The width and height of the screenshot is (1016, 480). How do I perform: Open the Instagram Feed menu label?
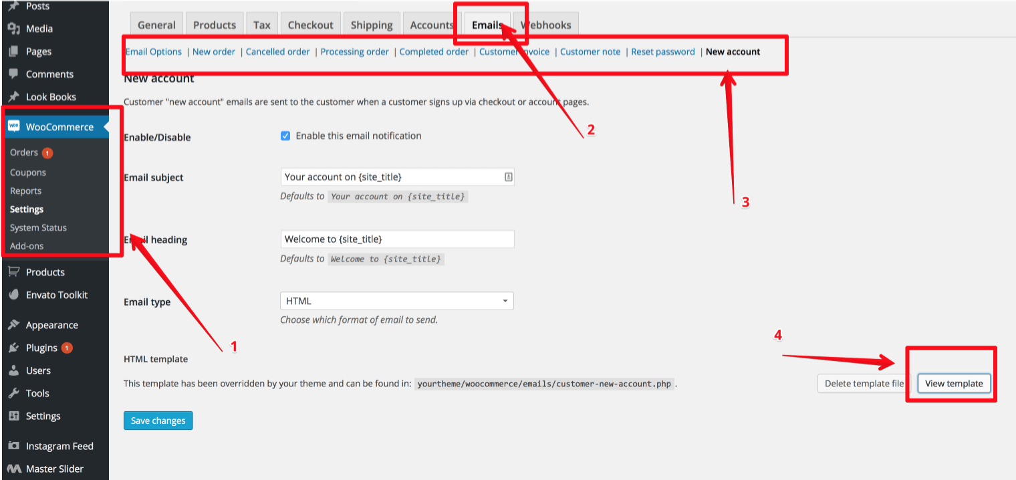pyautogui.click(x=59, y=446)
